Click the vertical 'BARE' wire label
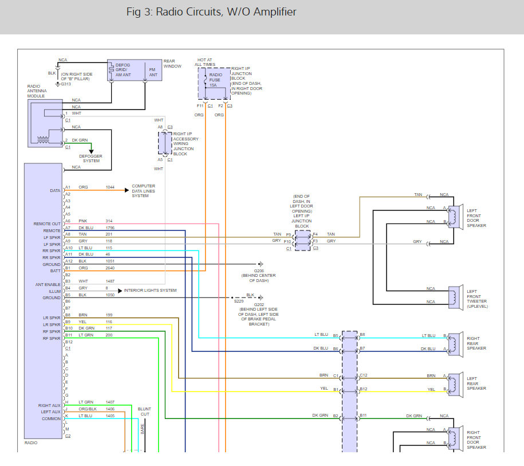Image resolution: width=524 pixels, height=466 pixels. tap(143, 429)
